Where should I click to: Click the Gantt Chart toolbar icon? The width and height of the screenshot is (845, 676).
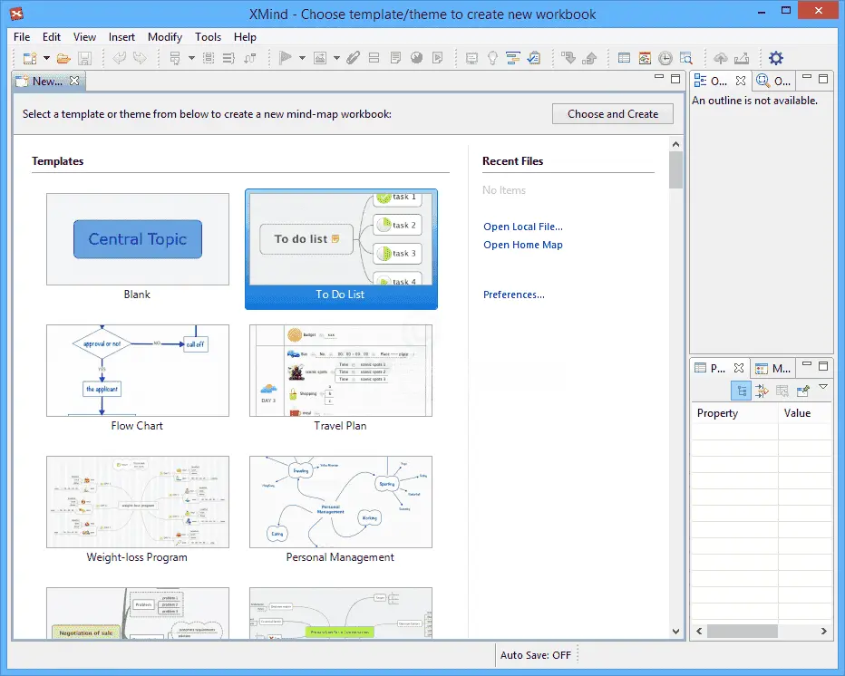513,58
